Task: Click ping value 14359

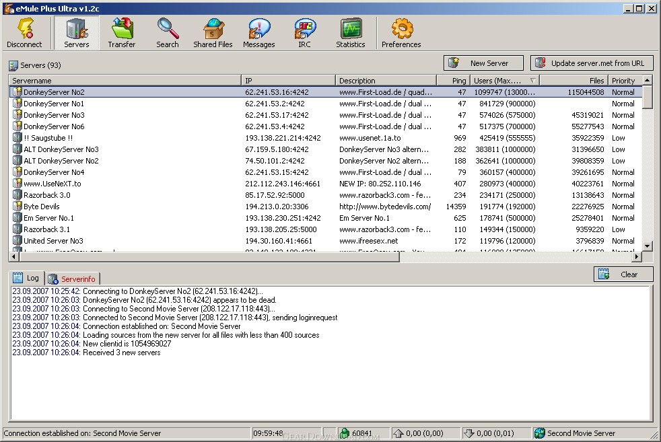Action: point(456,207)
